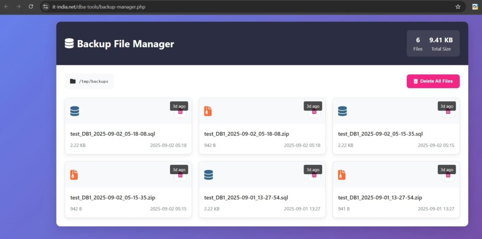Viewport: 482px width, 239px height.
Task: Bookmark this page with the star icon
Action: (458, 7)
